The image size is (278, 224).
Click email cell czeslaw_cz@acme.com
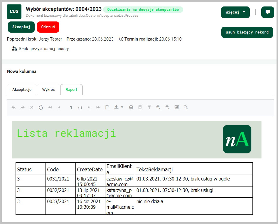tap(120, 181)
